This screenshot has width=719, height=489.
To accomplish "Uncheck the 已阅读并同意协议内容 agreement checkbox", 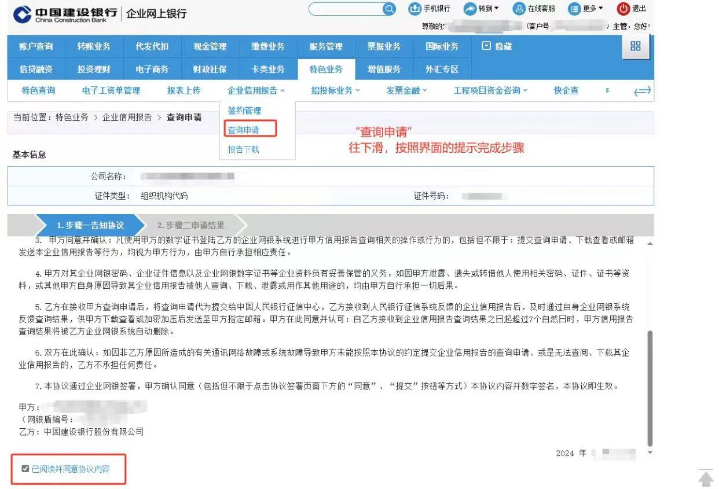I will (25, 469).
